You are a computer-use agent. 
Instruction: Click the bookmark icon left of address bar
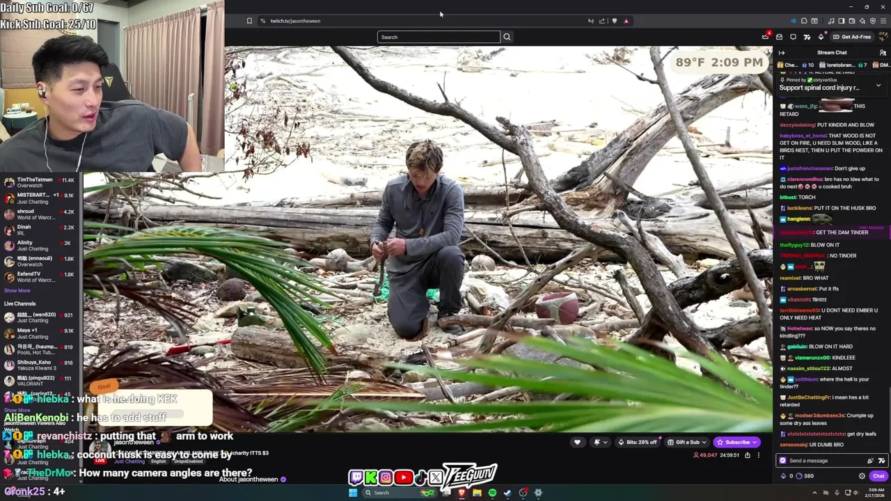click(x=249, y=21)
